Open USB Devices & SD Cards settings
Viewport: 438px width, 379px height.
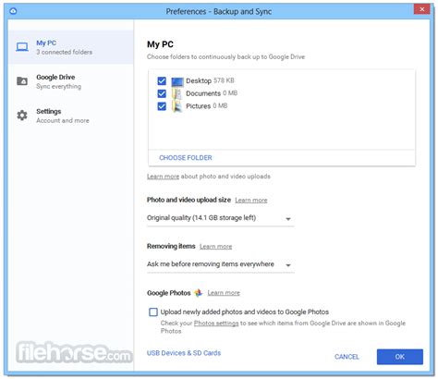[x=184, y=353]
